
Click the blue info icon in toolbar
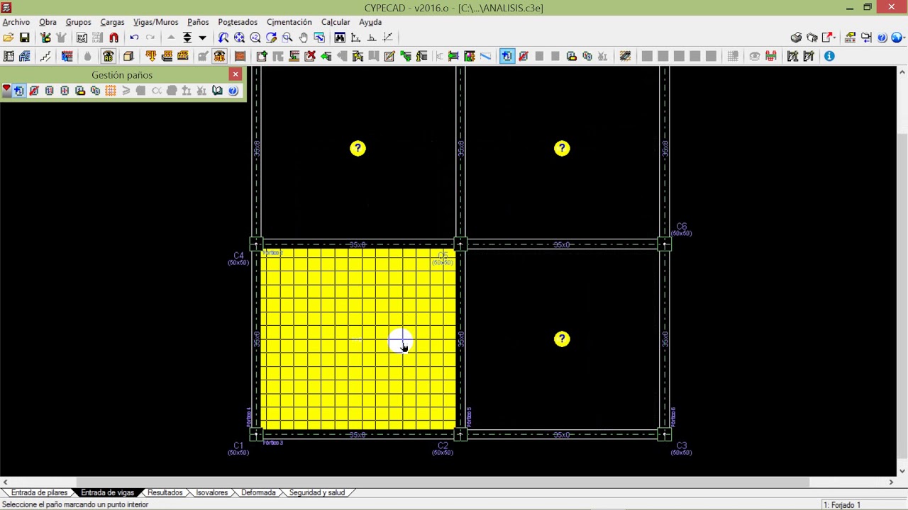(829, 56)
